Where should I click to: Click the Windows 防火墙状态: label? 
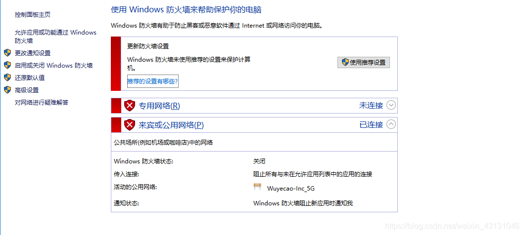[143, 161]
